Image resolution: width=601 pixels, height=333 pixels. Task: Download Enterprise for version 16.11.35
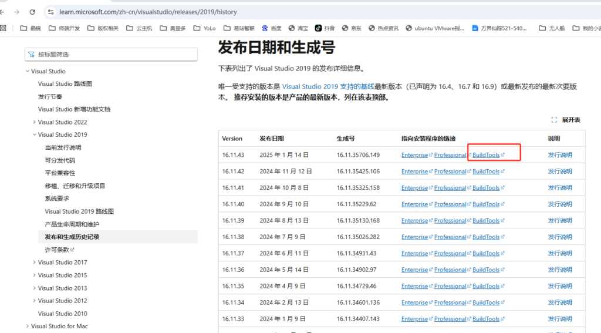coord(414,286)
